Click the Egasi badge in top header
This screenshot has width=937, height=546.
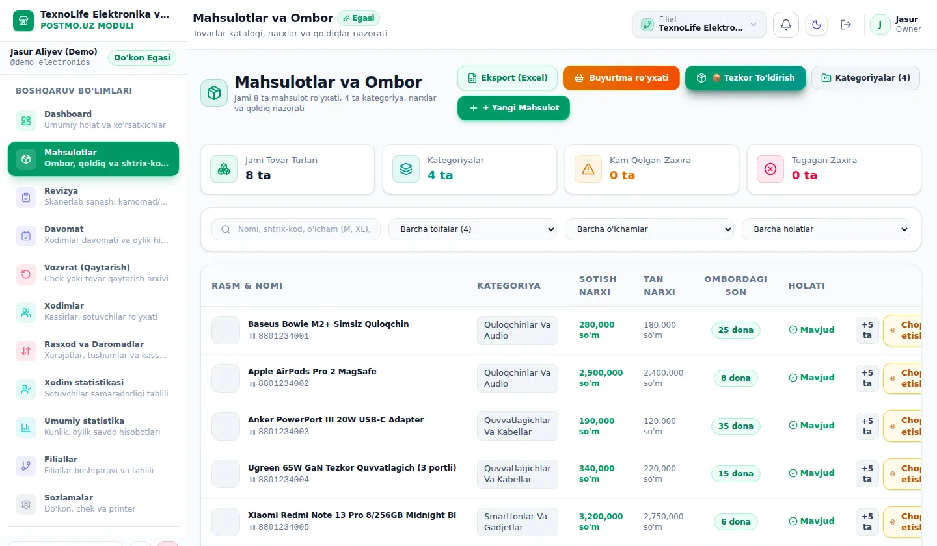(359, 18)
